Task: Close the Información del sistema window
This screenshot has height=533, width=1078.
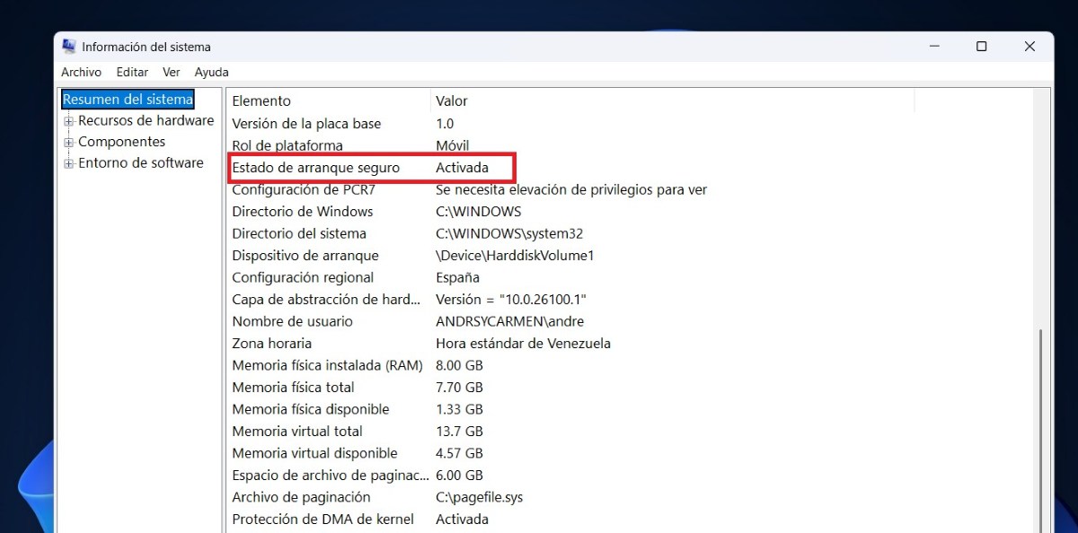Action: point(1029,47)
